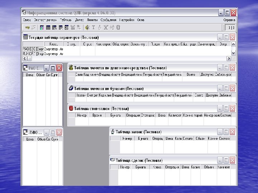This screenshot has width=258, height=193.
Task: Click the third table icon in the toolbar
Action: click(x=54, y=28)
